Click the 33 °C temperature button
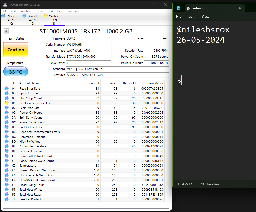Image resolution: width=256 pixels, height=212 pixels. 16,72
